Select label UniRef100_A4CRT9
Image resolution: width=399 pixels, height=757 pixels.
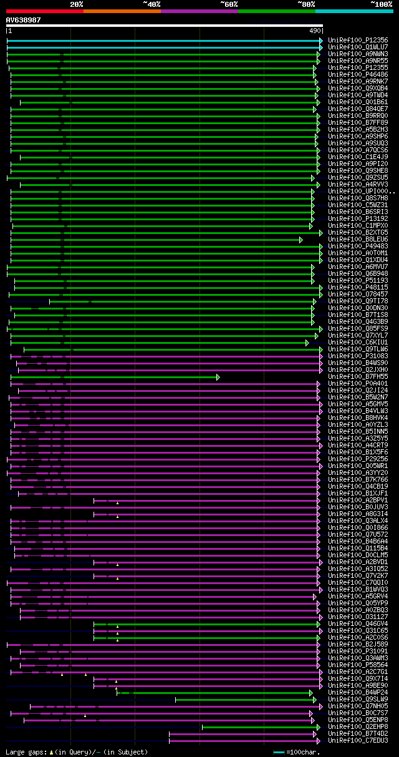(x=358, y=445)
